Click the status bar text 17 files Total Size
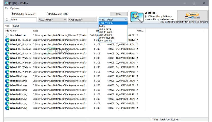Viewport: 212px width, 122px height. (165, 119)
